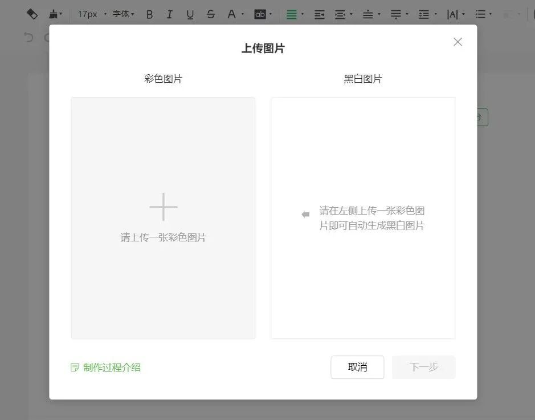Image resolution: width=535 pixels, height=420 pixels.
Task: Click the 请上传一张彩色图片 text
Action: click(x=164, y=237)
